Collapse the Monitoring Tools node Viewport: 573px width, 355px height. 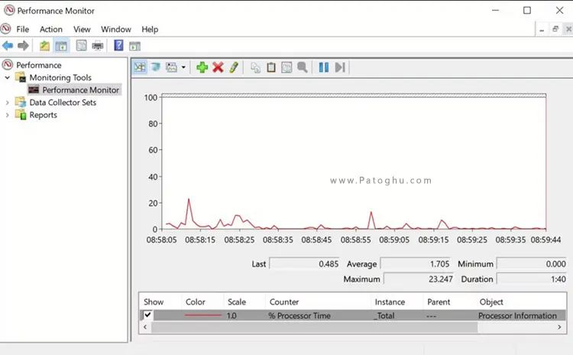coord(8,77)
